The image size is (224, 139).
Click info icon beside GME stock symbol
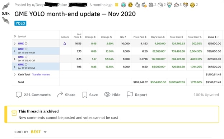click(26, 43)
